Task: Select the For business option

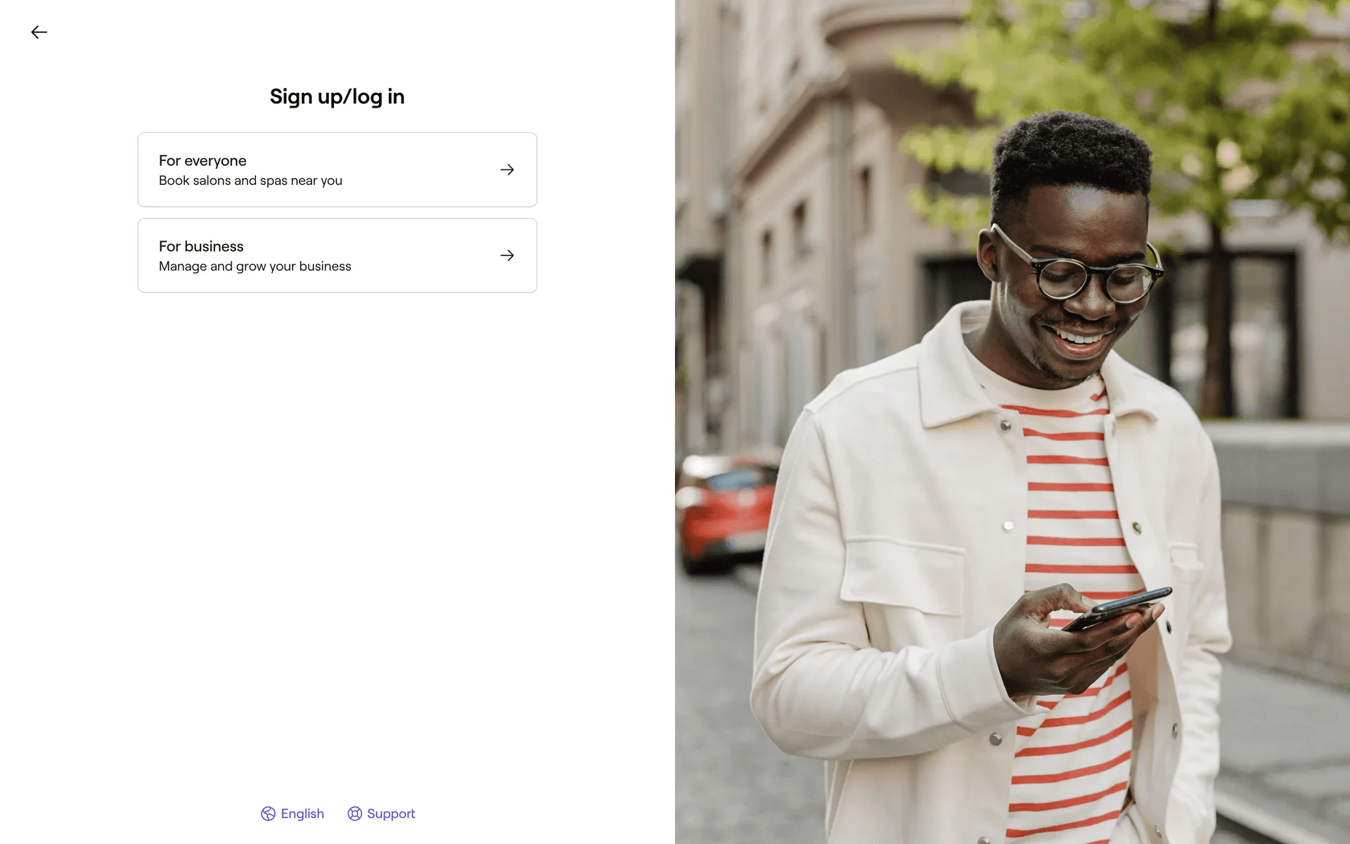Action: click(337, 255)
